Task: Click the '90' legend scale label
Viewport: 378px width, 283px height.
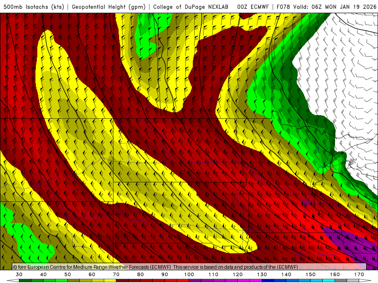Action: tap(164, 275)
